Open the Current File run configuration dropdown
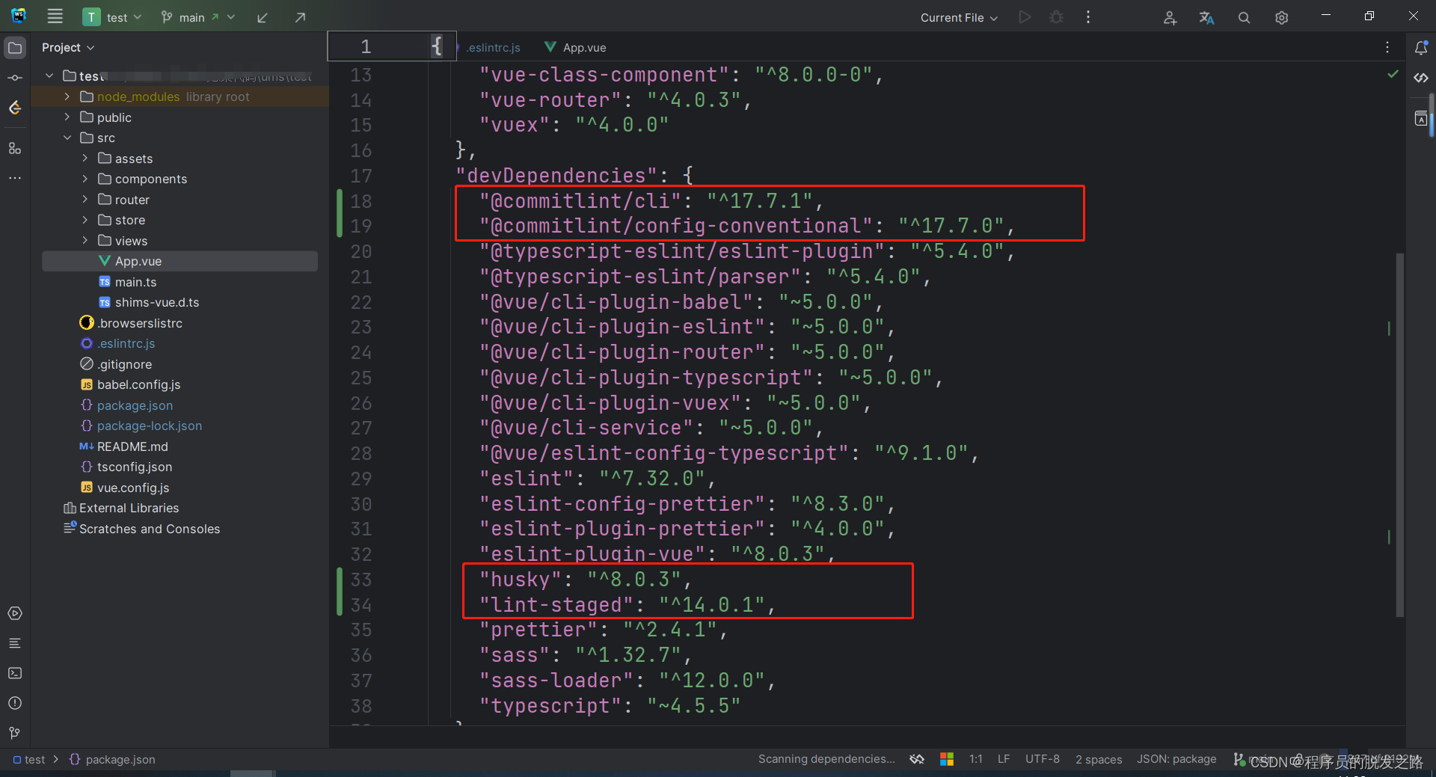 [959, 17]
